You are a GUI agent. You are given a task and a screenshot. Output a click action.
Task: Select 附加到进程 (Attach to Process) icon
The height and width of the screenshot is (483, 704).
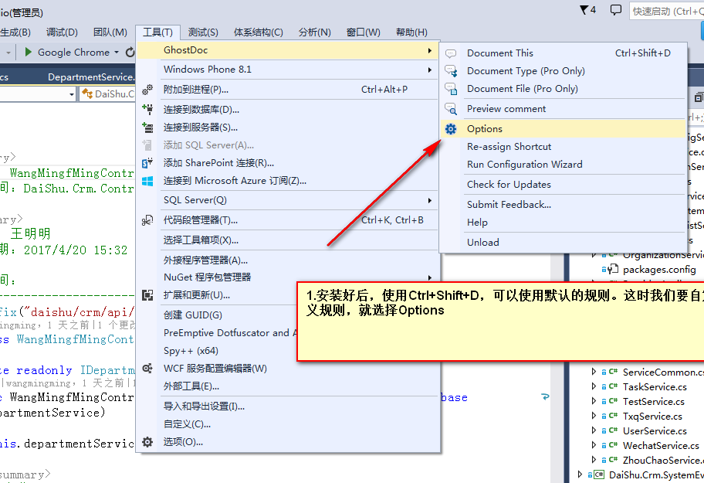(x=147, y=89)
